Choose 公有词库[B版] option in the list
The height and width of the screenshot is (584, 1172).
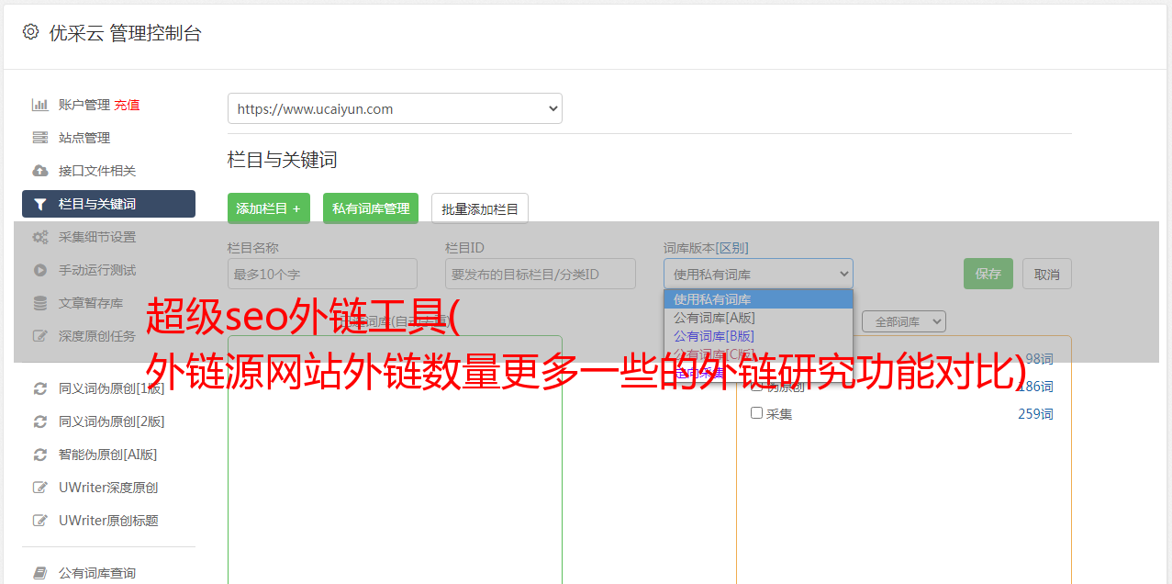758,336
